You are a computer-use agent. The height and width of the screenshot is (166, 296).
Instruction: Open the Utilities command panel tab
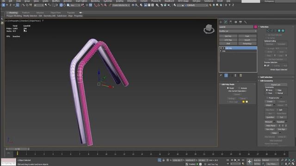click(x=246, y=22)
